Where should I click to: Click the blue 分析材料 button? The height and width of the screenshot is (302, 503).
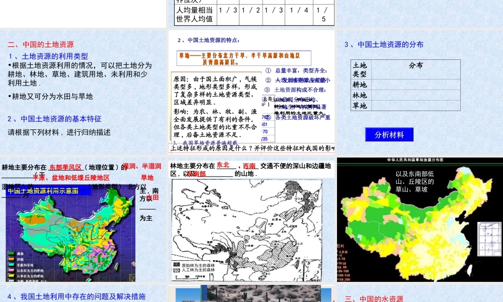coord(389,134)
